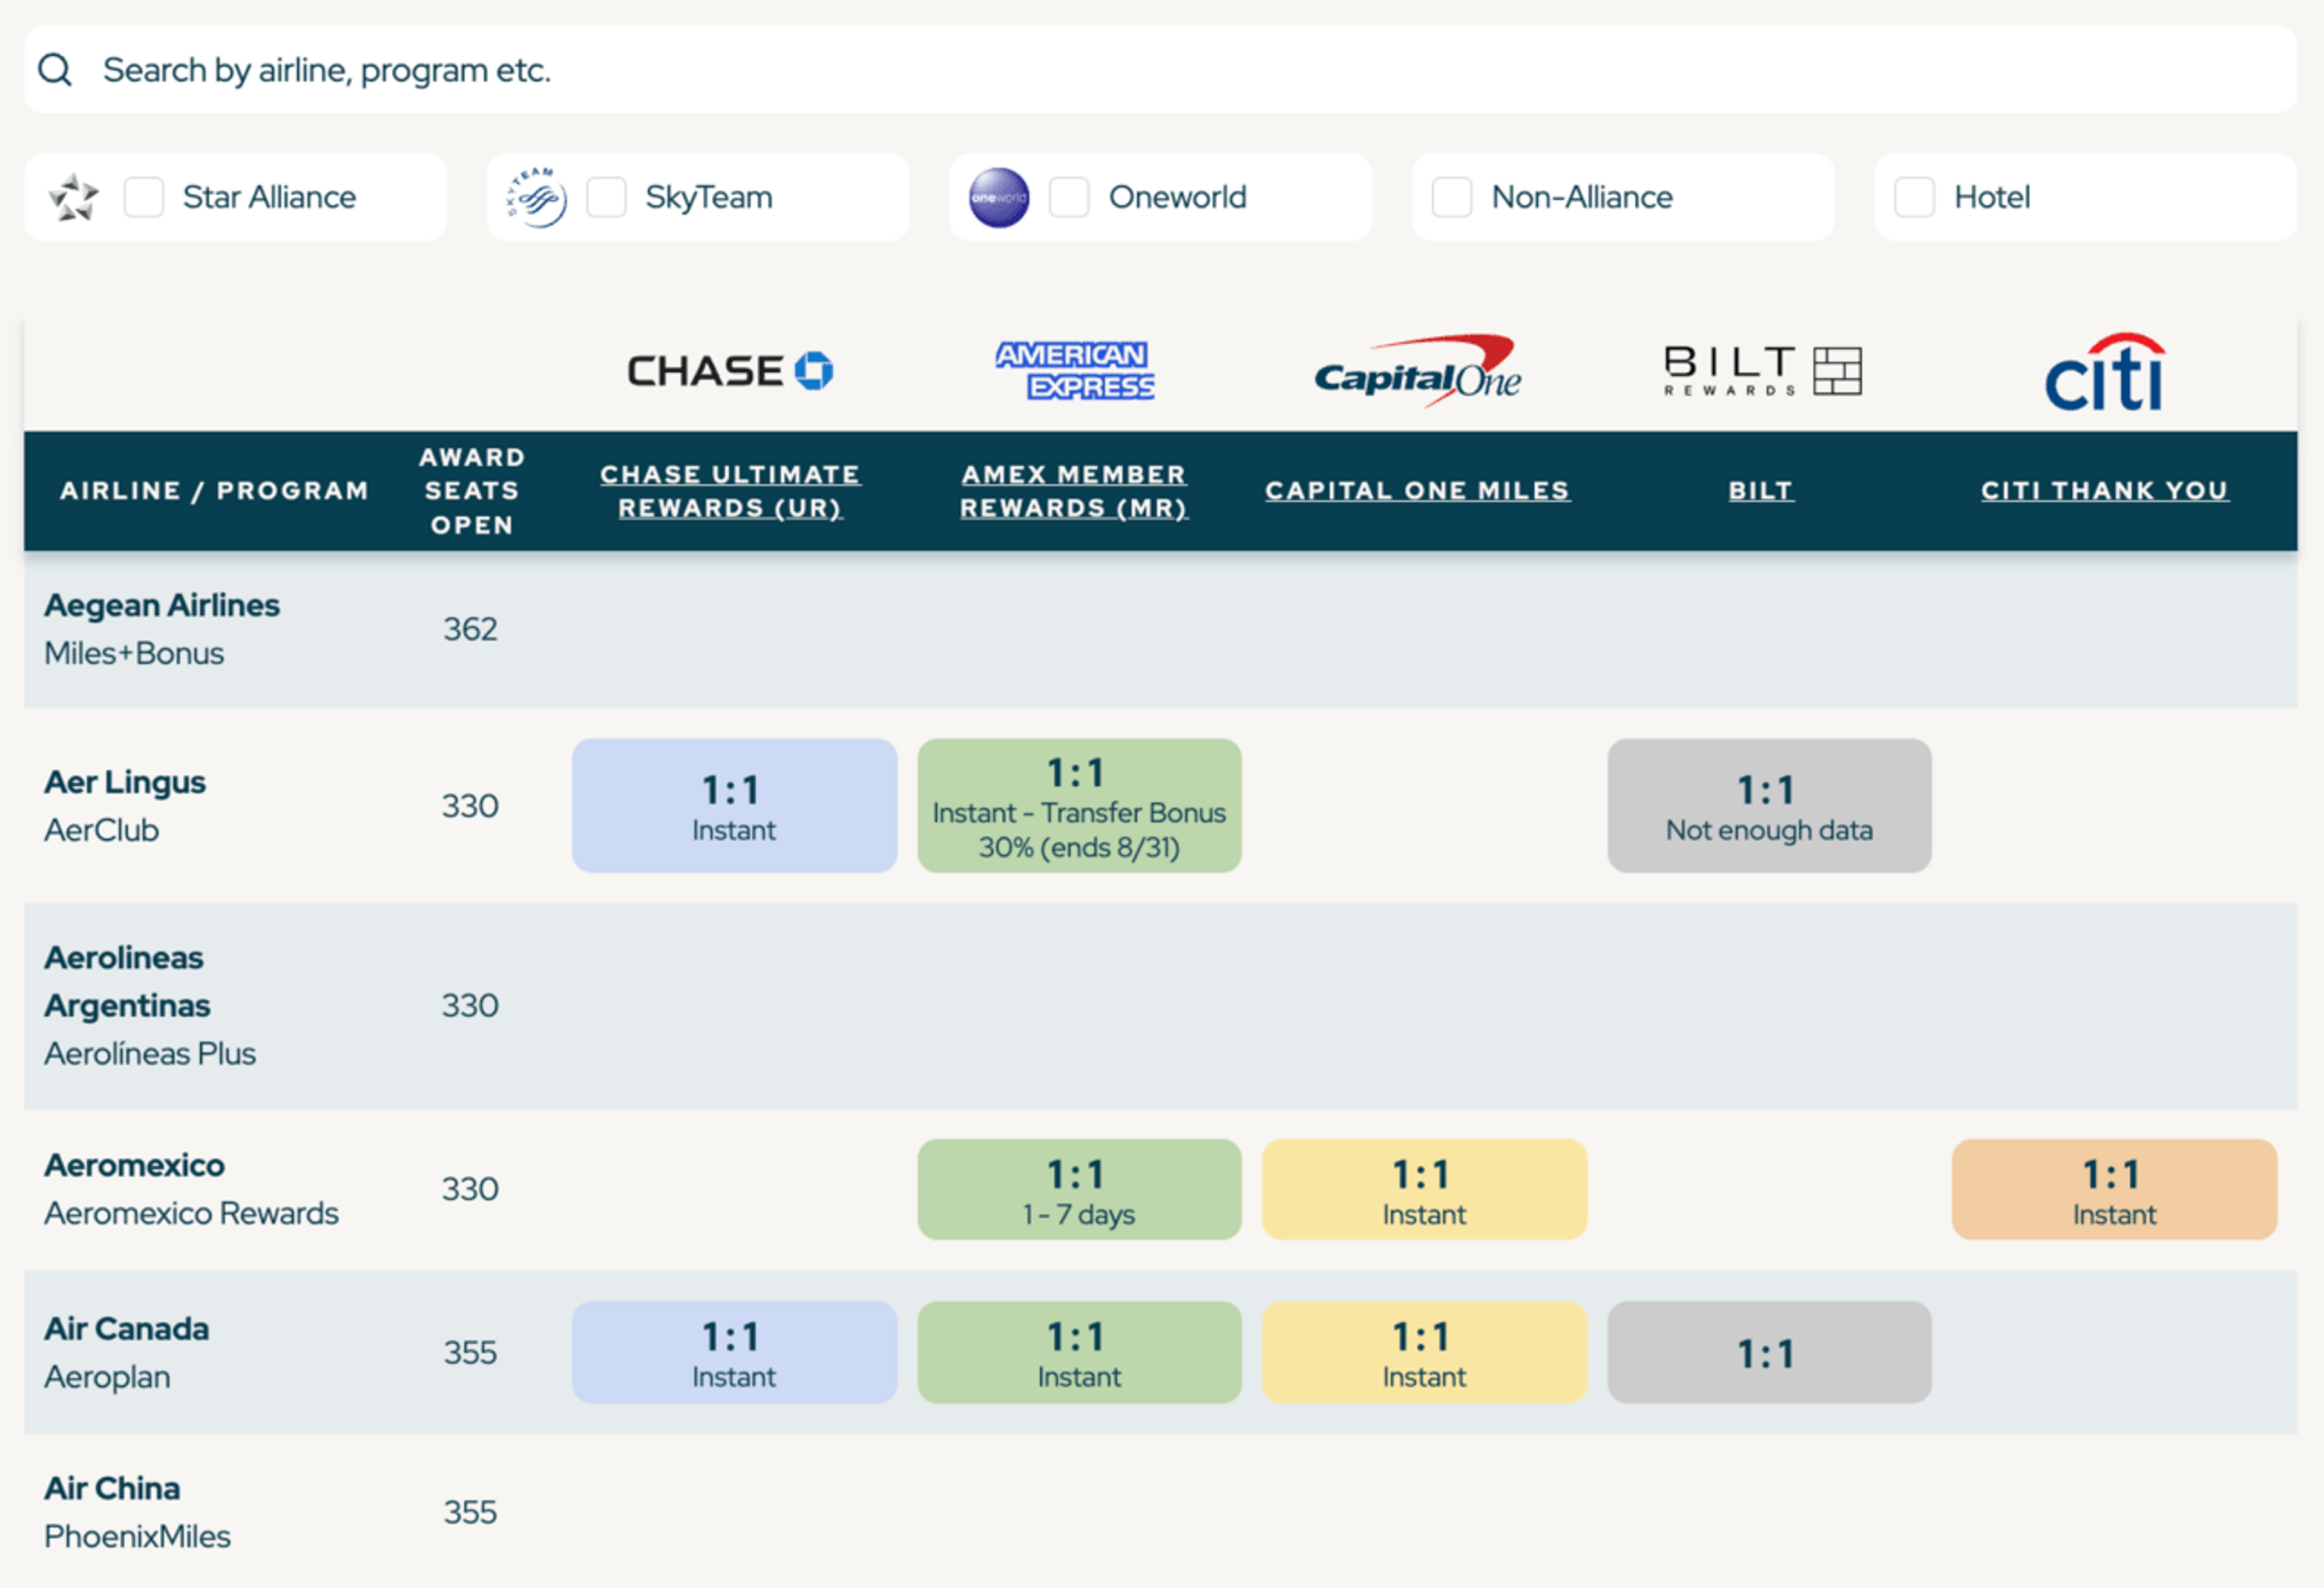This screenshot has width=2324, height=1588.
Task: Click the Bilt Rewards logo
Action: coord(1762,371)
